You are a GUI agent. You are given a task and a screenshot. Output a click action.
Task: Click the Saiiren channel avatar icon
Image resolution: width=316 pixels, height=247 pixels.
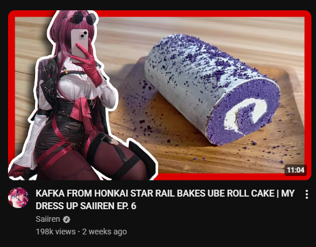click(18, 198)
